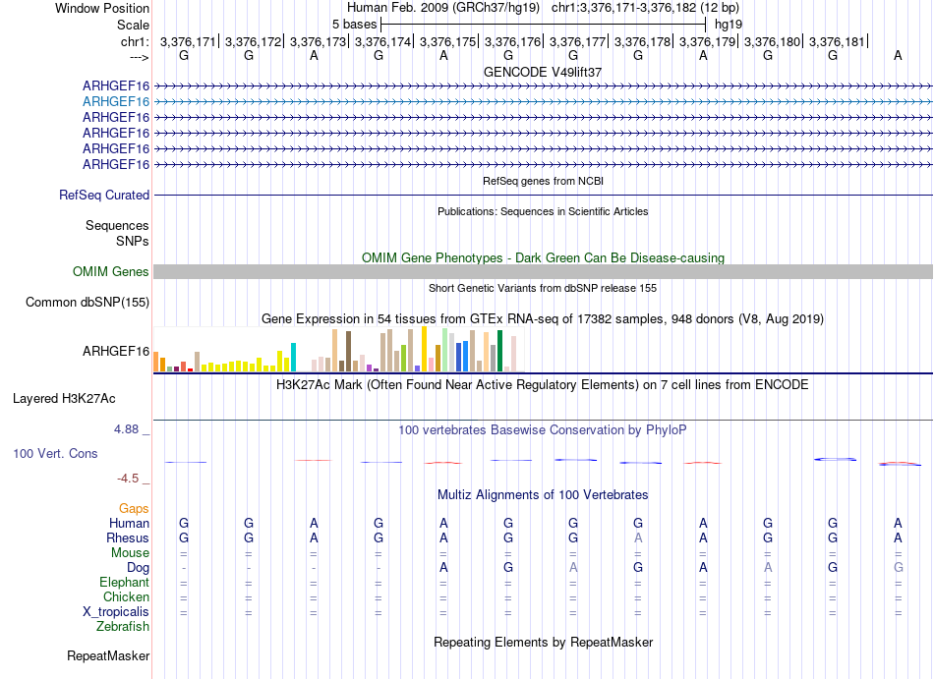934x679 pixels.
Task: Click the OMIM Genes track label
Action: (111, 272)
